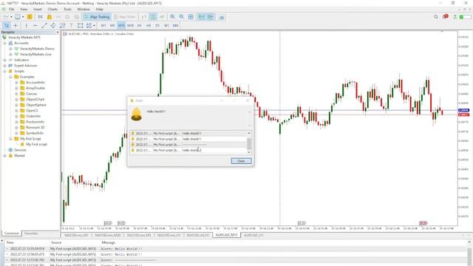Open the View menu
The height and width of the screenshot is (266, 473).
(24, 10)
